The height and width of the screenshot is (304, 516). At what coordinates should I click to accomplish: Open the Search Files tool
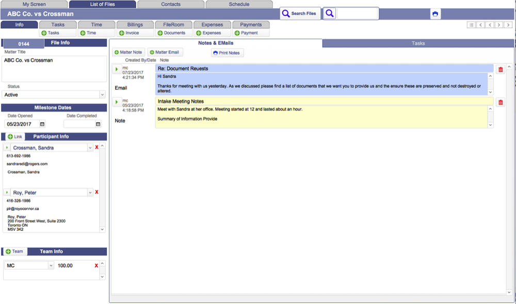(300, 13)
